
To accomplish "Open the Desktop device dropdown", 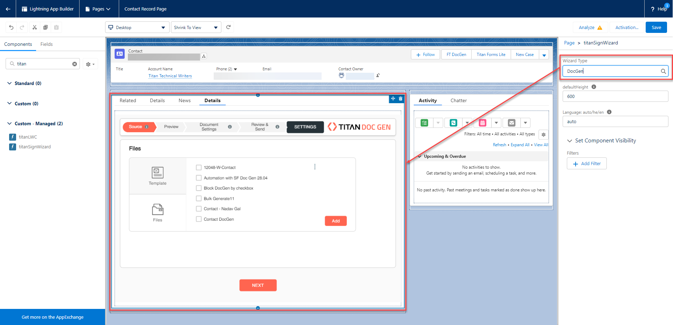I will pos(137,27).
